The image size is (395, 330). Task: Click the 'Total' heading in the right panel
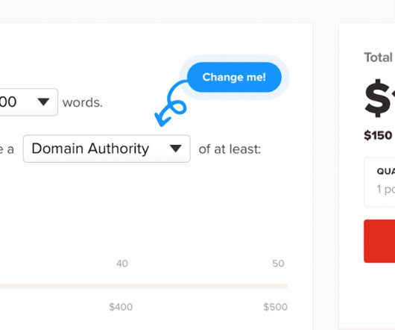pyautogui.click(x=379, y=57)
